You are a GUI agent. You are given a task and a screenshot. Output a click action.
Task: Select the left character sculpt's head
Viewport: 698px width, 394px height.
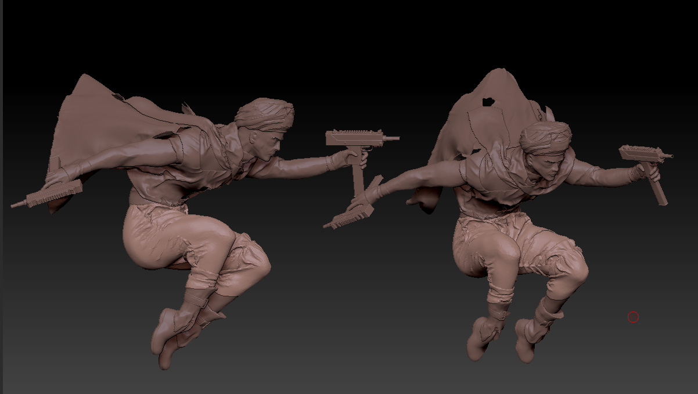point(265,128)
